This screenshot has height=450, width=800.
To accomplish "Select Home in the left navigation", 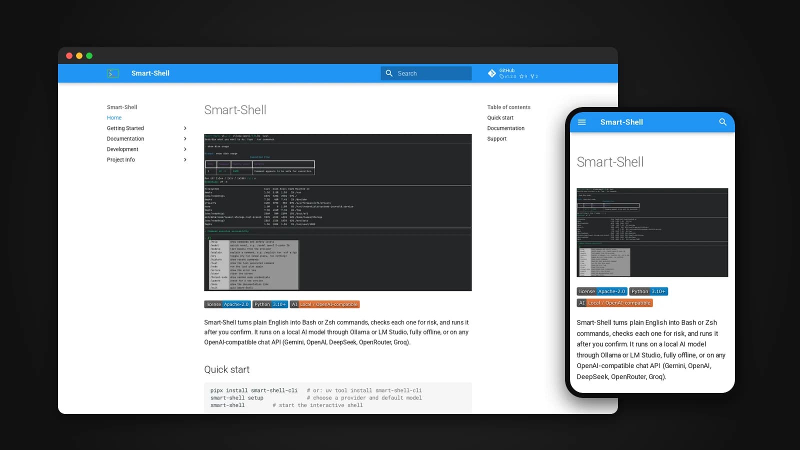I will click(114, 118).
